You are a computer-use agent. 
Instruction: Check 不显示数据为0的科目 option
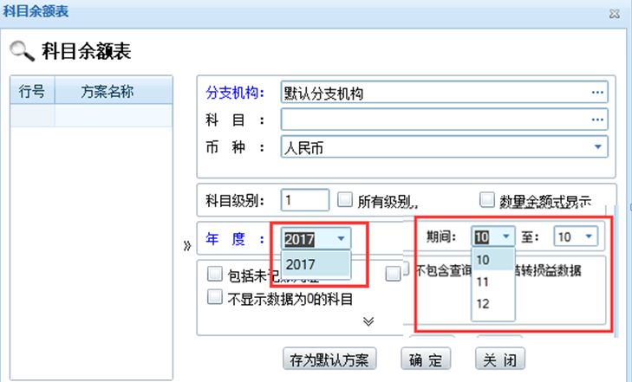tap(216, 297)
